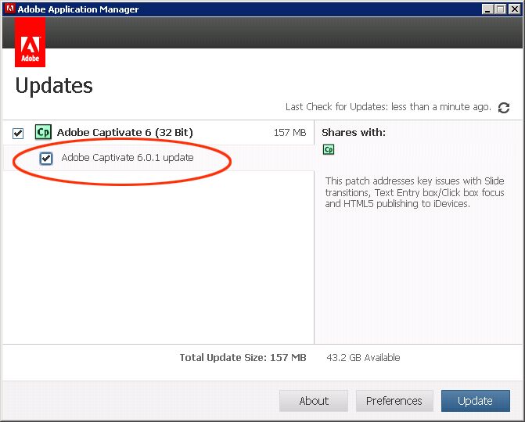Click the Captivate icon under Shares with

[x=329, y=149]
